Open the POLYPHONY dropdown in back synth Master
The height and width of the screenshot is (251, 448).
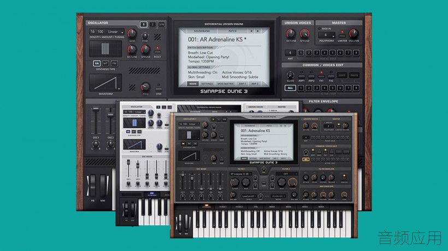(327, 35)
